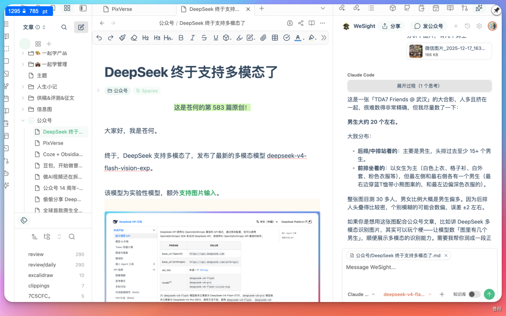This screenshot has height=316, width=506.
Task: Click the 分享 share button
Action: [x=391, y=26]
